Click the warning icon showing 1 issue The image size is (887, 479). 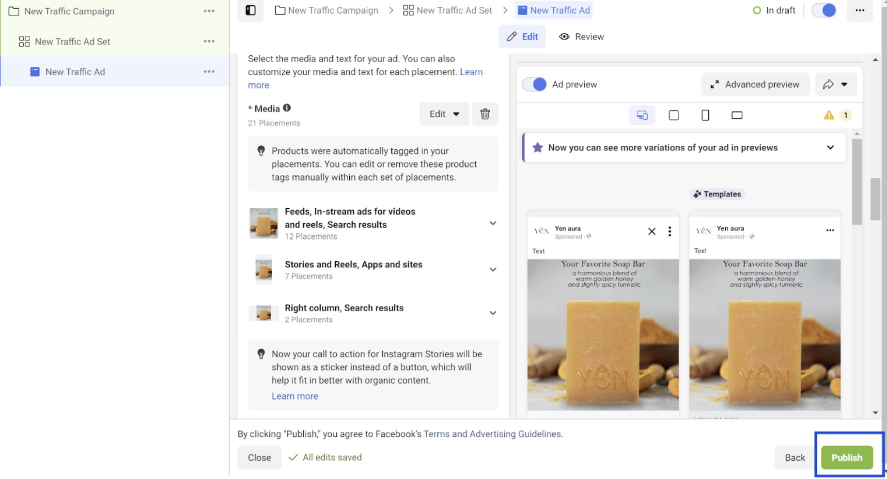(829, 115)
